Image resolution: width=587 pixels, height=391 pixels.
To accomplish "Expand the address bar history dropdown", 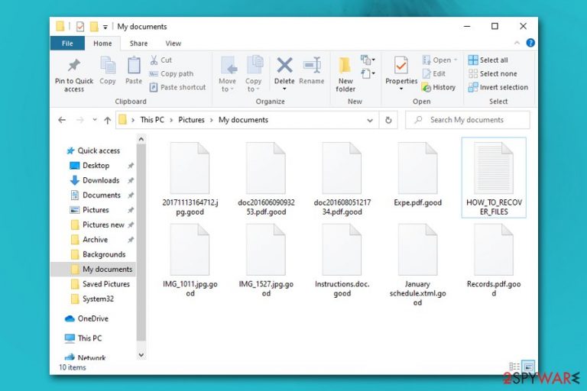I will [369, 120].
